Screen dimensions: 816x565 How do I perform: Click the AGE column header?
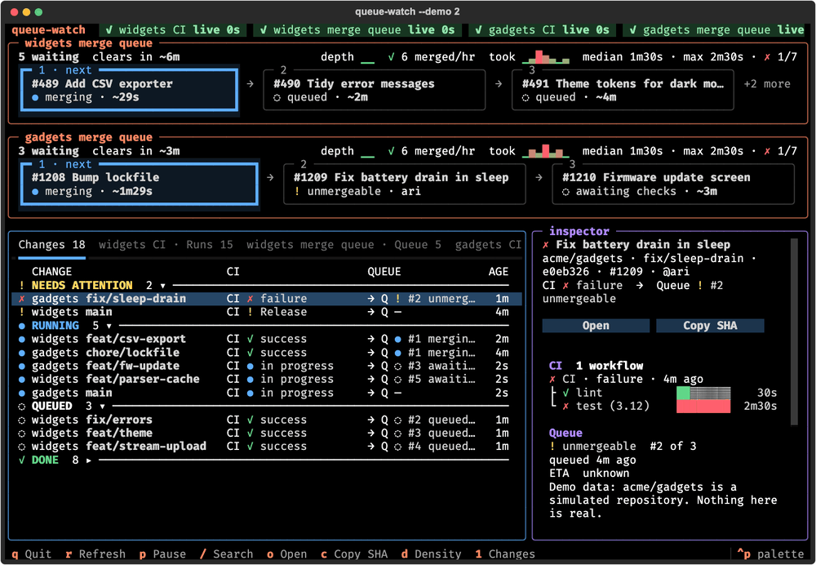click(499, 272)
